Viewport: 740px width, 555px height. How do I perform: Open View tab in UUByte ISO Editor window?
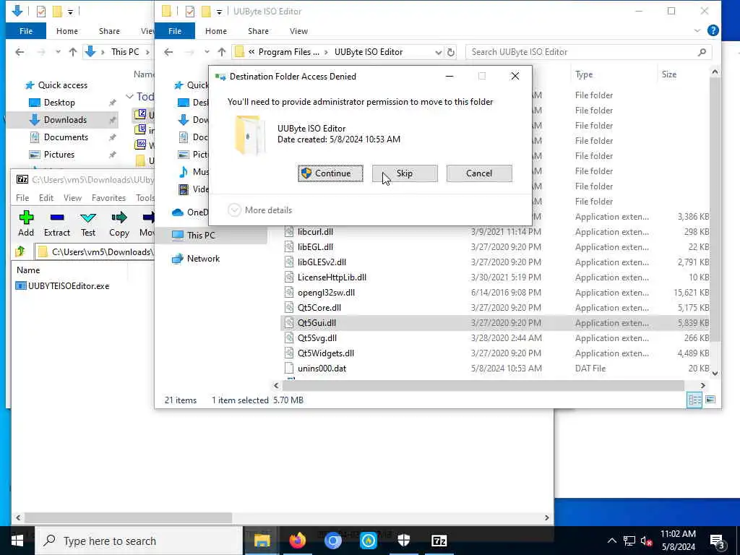[x=298, y=30]
